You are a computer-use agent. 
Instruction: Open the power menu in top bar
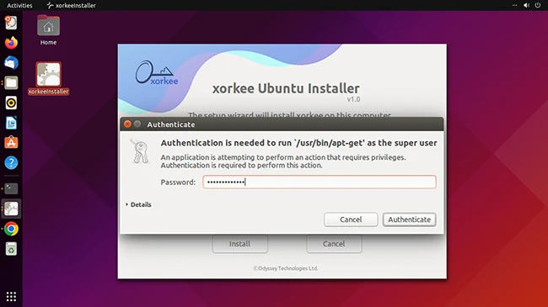pos(538,5)
